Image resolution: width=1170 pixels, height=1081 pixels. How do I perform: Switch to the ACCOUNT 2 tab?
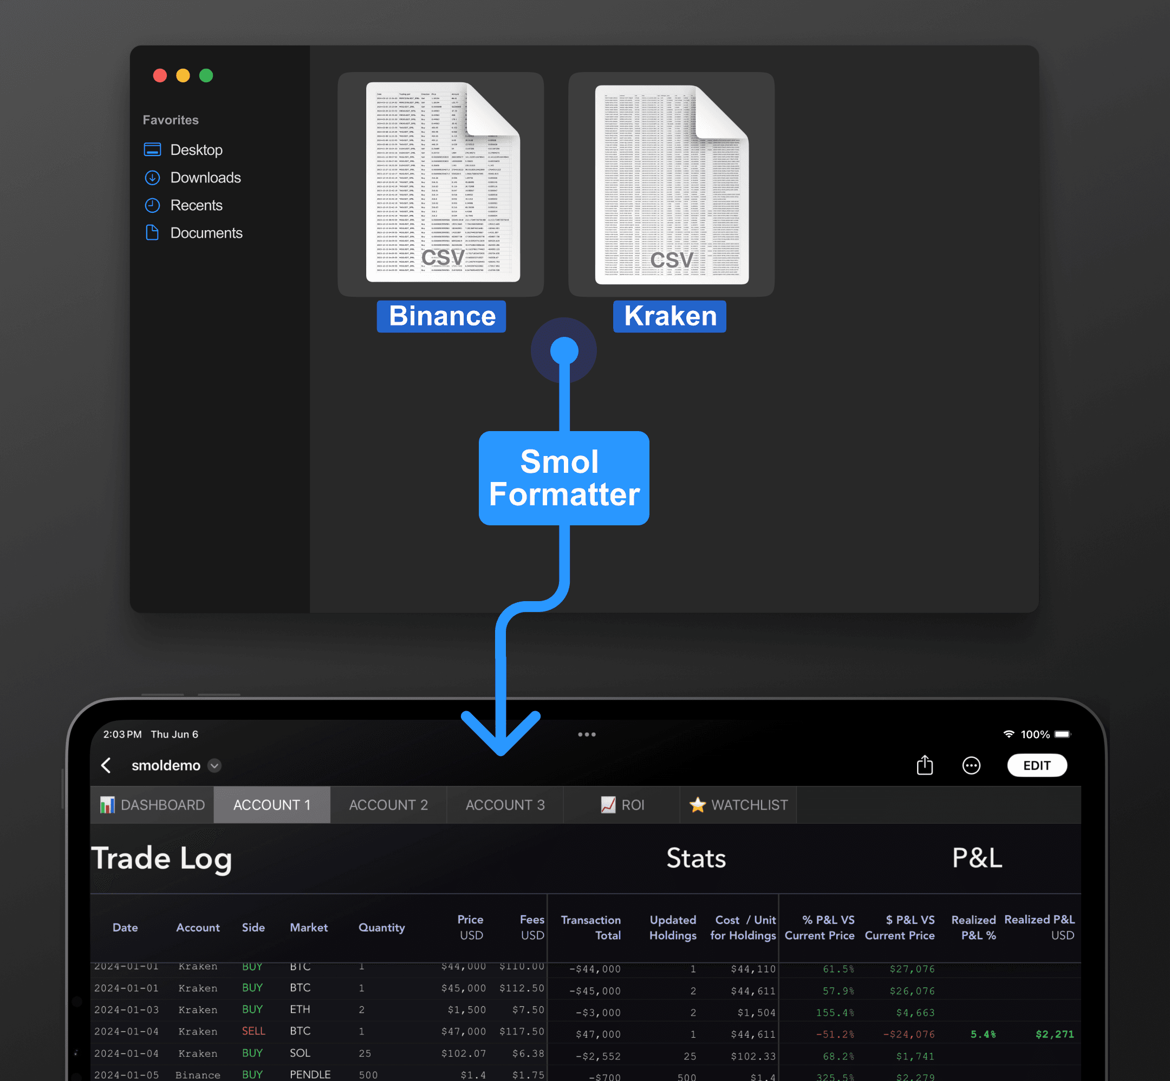388,805
